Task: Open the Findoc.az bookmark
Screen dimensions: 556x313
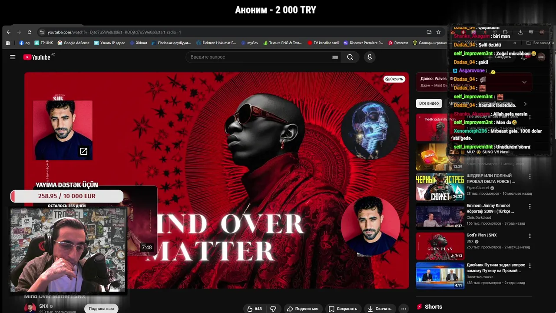Action: pos(171,43)
